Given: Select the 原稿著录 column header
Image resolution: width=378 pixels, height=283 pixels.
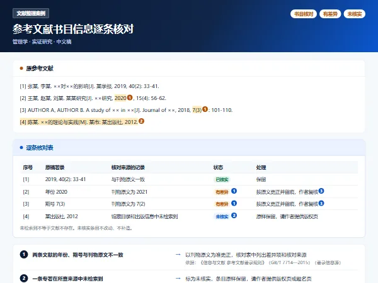Looking at the screenshot, I should [x=55, y=167].
